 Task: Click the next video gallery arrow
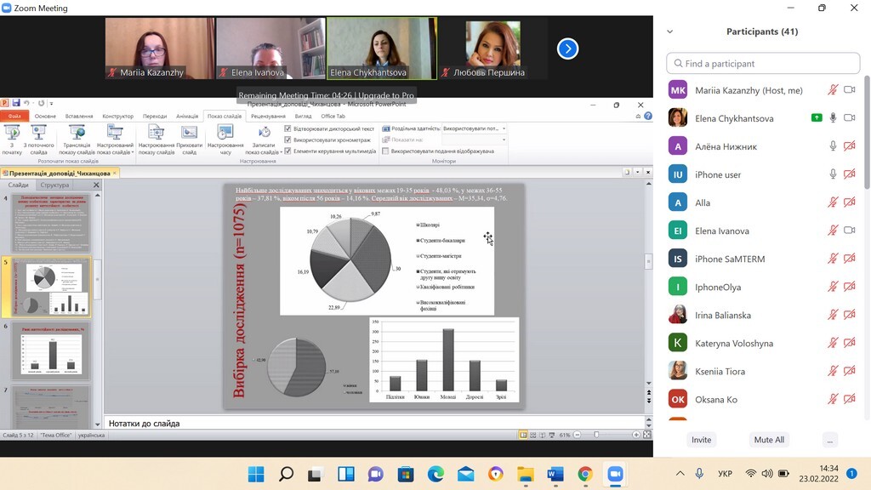click(x=567, y=48)
